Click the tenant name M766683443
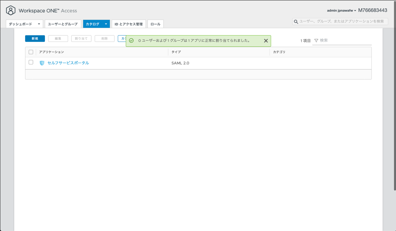 tap(372, 10)
